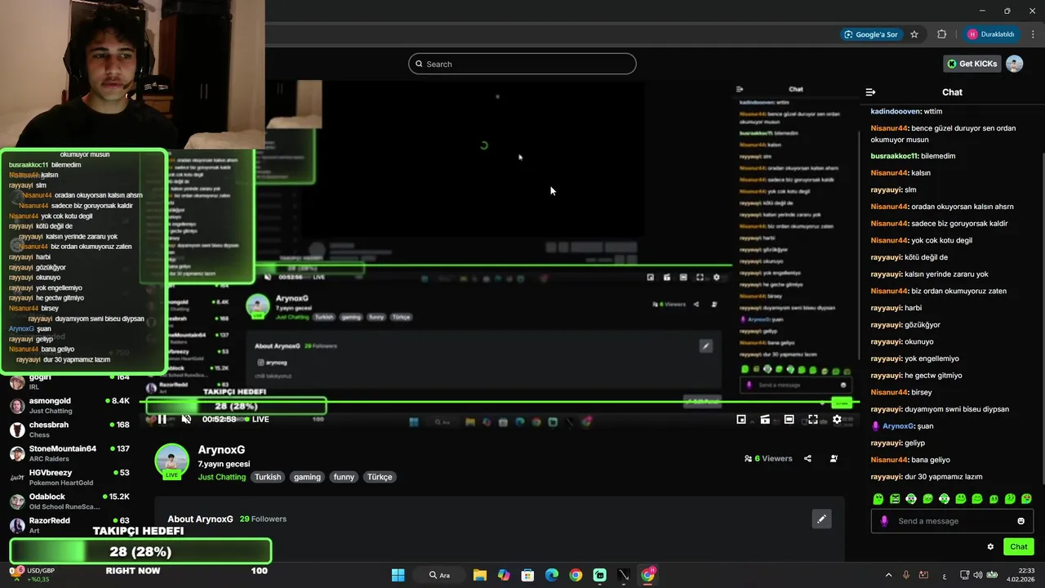Switch the player to fullscreen
The width and height of the screenshot is (1045, 588).
click(x=813, y=419)
